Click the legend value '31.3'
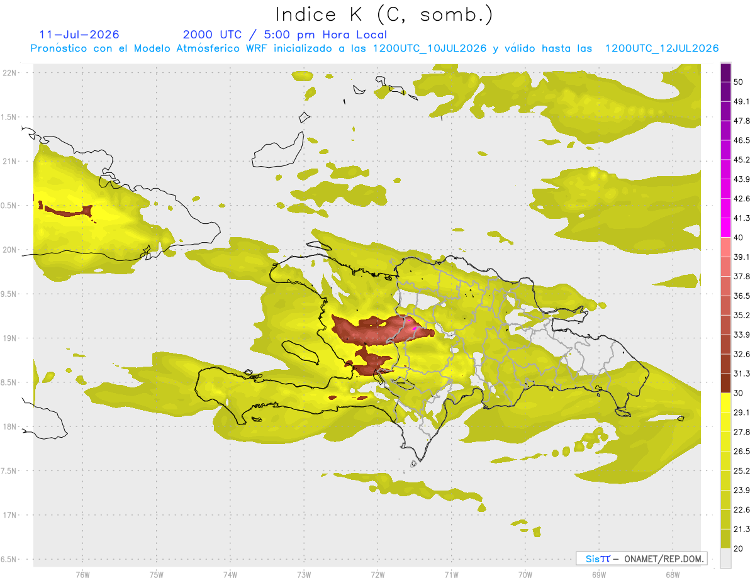The height and width of the screenshot is (583, 755). [x=742, y=374]
